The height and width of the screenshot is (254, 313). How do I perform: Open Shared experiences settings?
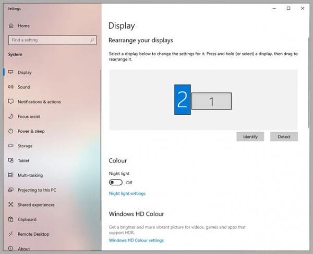(x=52, y=205)
